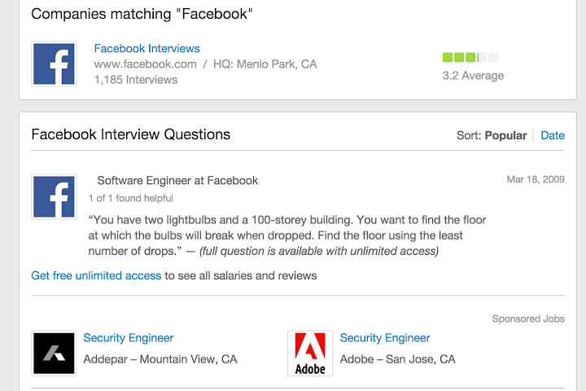The height and width of the screenshot is (391, 586).
Task: Sort interview questions by Popular
Action: click(505, 135)
